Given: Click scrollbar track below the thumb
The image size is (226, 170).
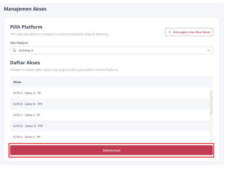Looking at the screenshot, I should point(211,127).
